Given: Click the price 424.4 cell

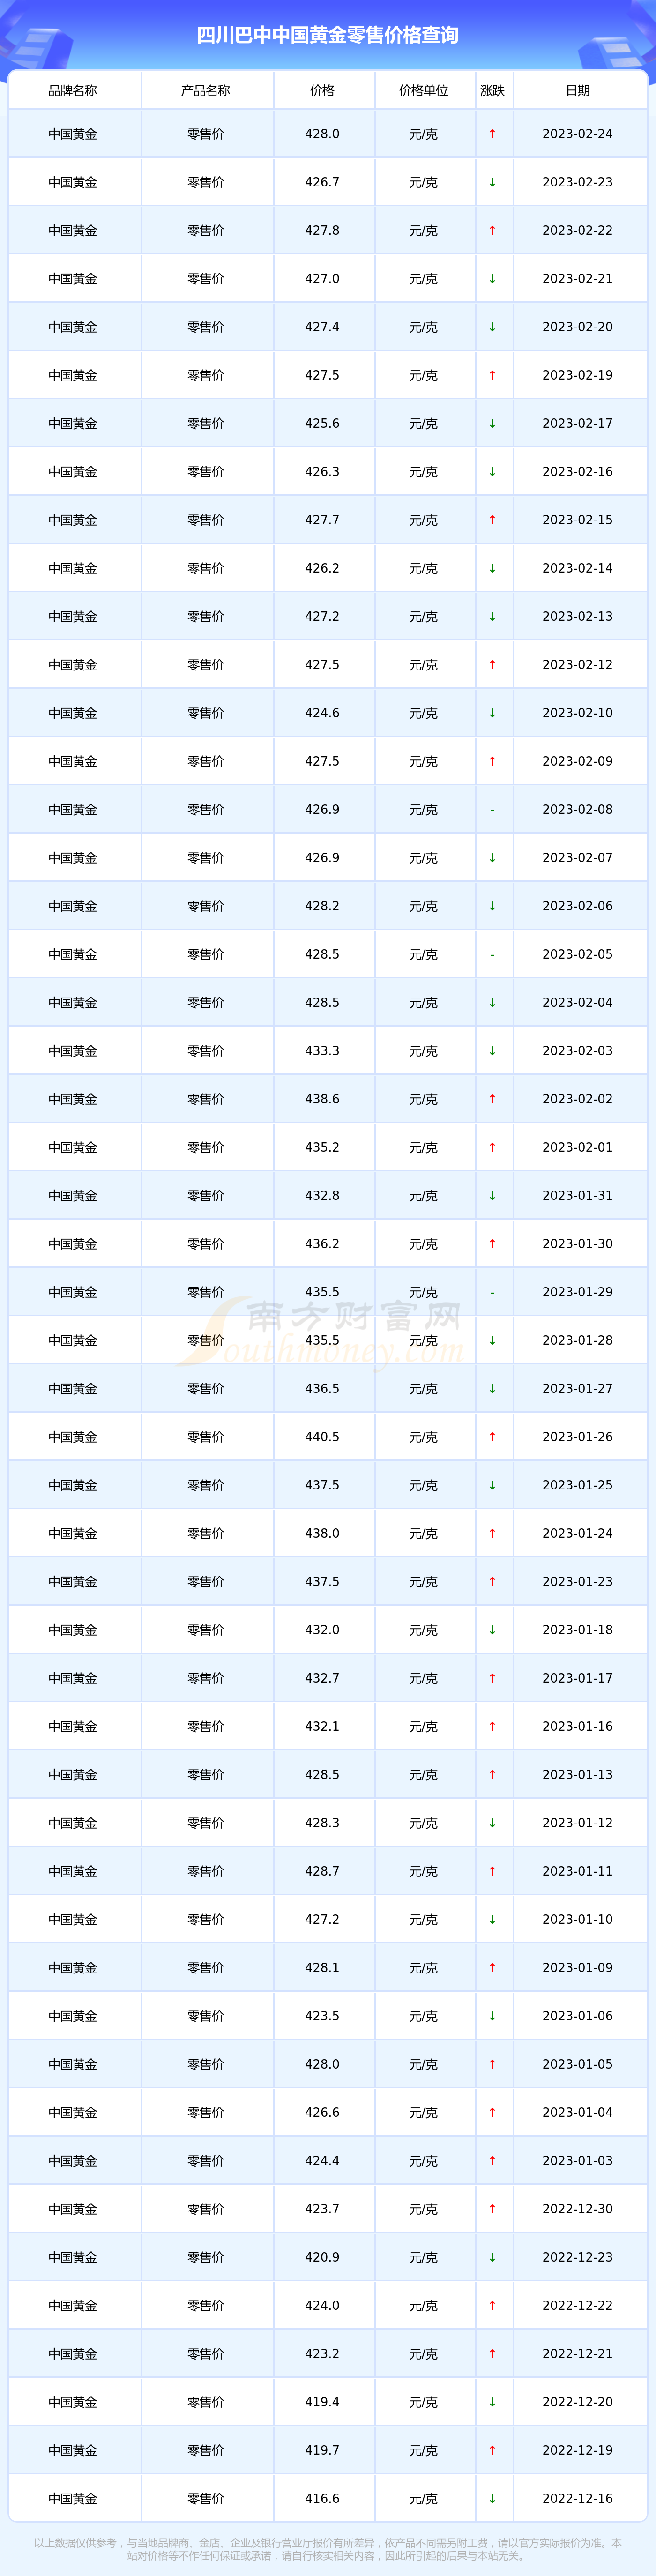Looking at the screenshot, I should pyautogui.click(x=322, y=2161).
